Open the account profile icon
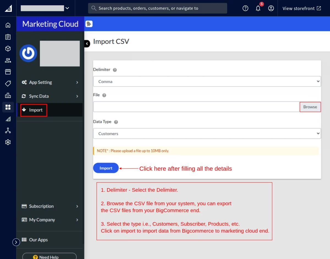This screenshot has height=259, width=330. (271, 8)
